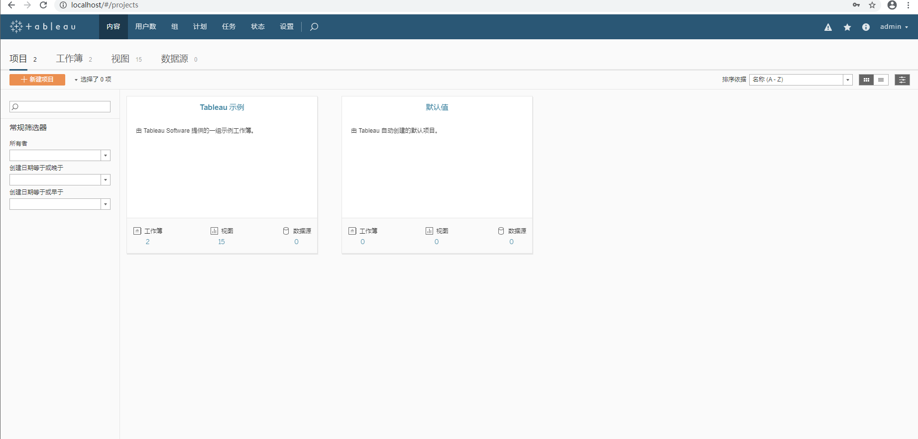
Task: Open the browser three-dot menu
Action: 909,5
